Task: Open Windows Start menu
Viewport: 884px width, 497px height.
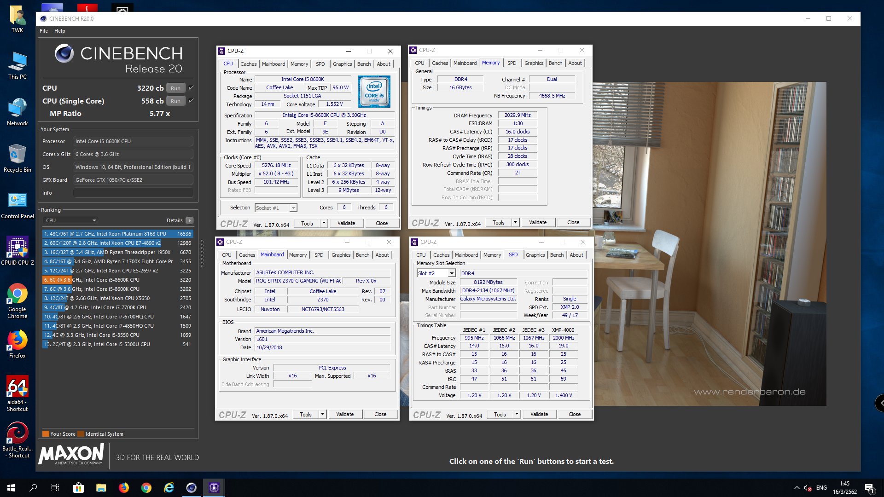Action: pos(11,488)
